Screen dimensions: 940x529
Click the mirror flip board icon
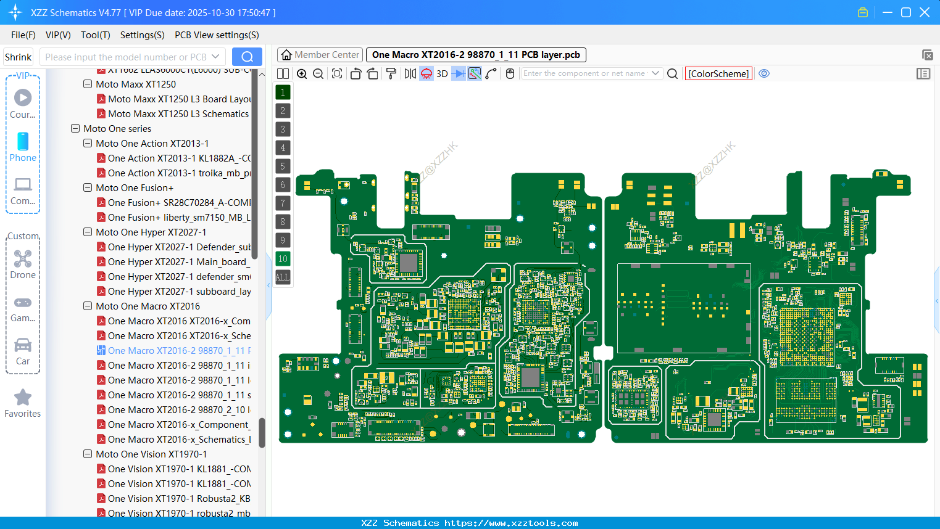pyautogui.click(x=410, y=74)
